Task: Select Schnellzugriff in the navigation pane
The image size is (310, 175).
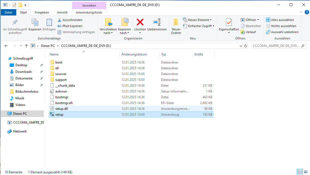Action: 23,59
